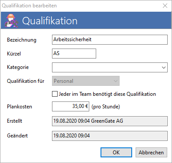
Task: Close the Qualifikation bearbeiten dialog
Action: click(x=165, y=6)
